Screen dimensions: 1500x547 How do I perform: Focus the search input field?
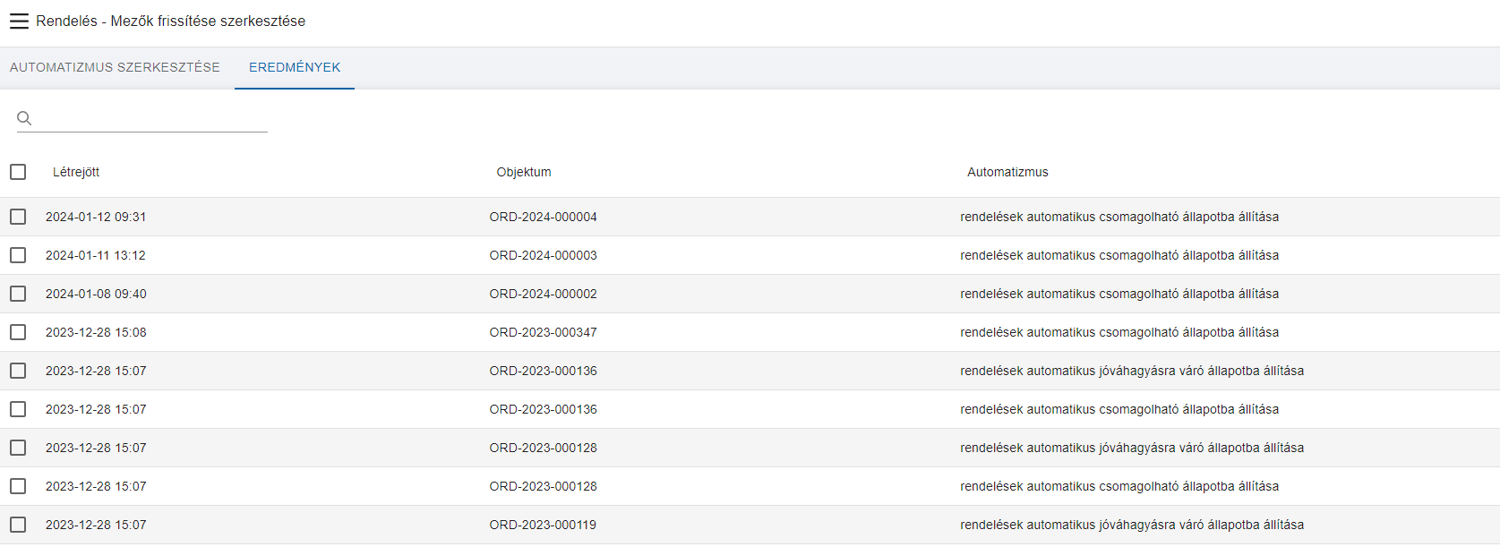click(x=152, y=118)
